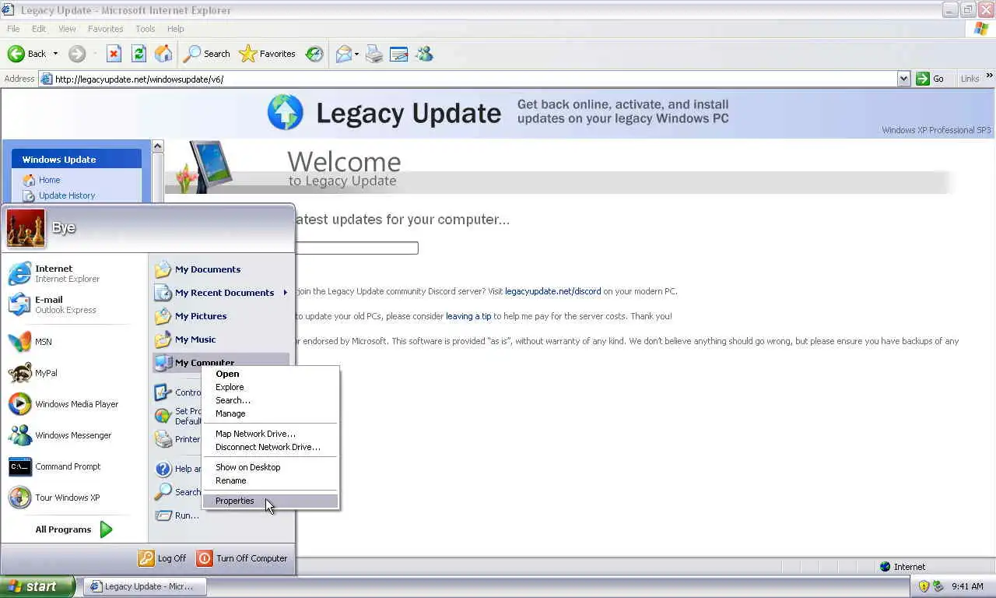Switch to Legacy Update taskbar button

(144, 586)
